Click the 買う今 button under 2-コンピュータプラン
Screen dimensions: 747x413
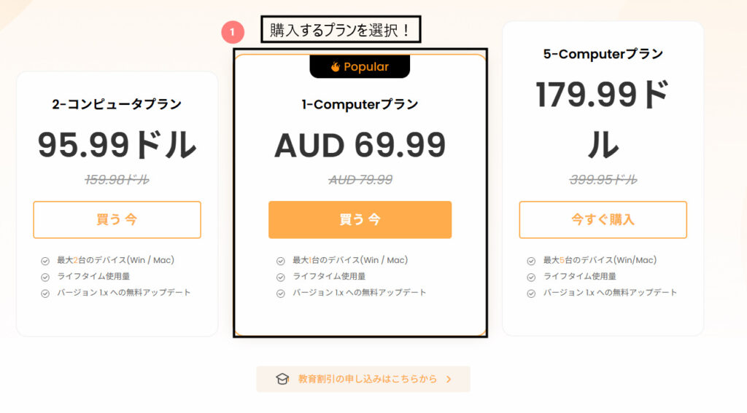117,220
